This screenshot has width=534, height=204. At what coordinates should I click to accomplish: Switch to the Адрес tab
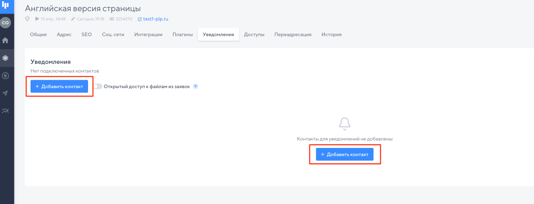(64, 35)
